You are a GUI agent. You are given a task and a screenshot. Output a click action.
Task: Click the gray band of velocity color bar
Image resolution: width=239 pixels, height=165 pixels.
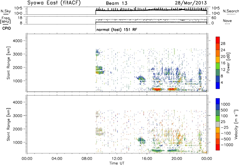(x=218, y=124)
